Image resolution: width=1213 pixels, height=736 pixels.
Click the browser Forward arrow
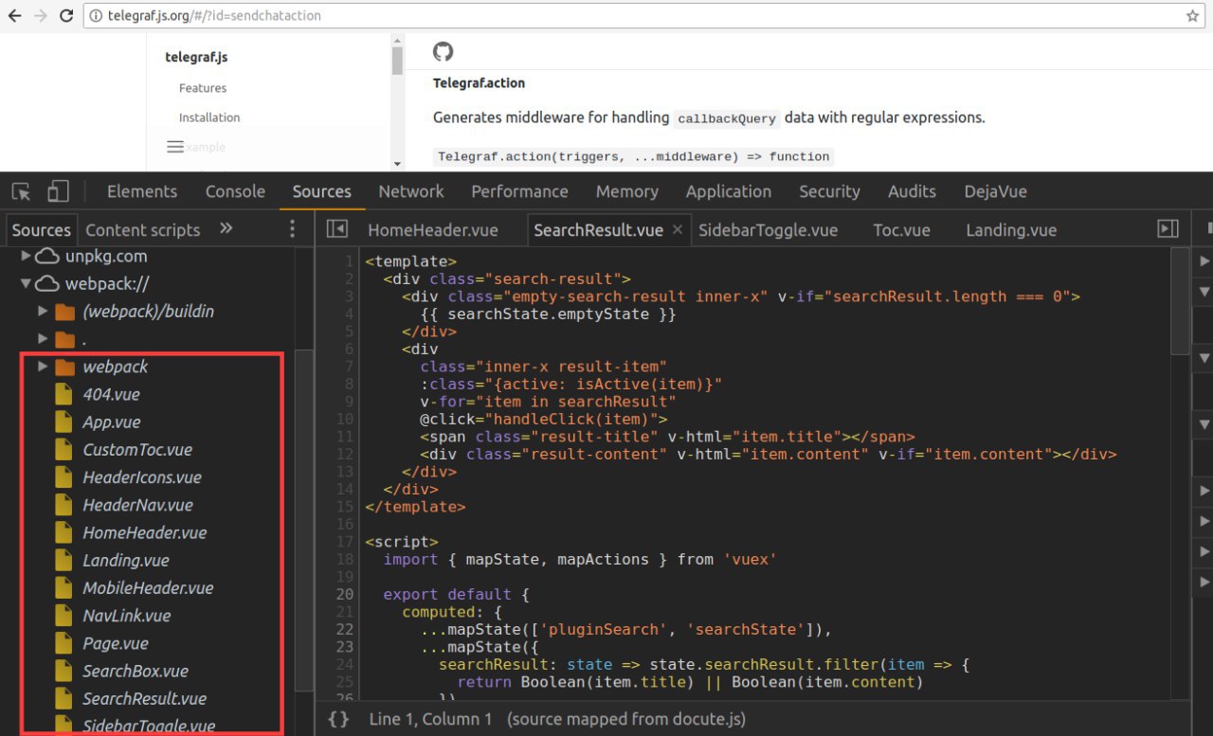coord(41,15)
